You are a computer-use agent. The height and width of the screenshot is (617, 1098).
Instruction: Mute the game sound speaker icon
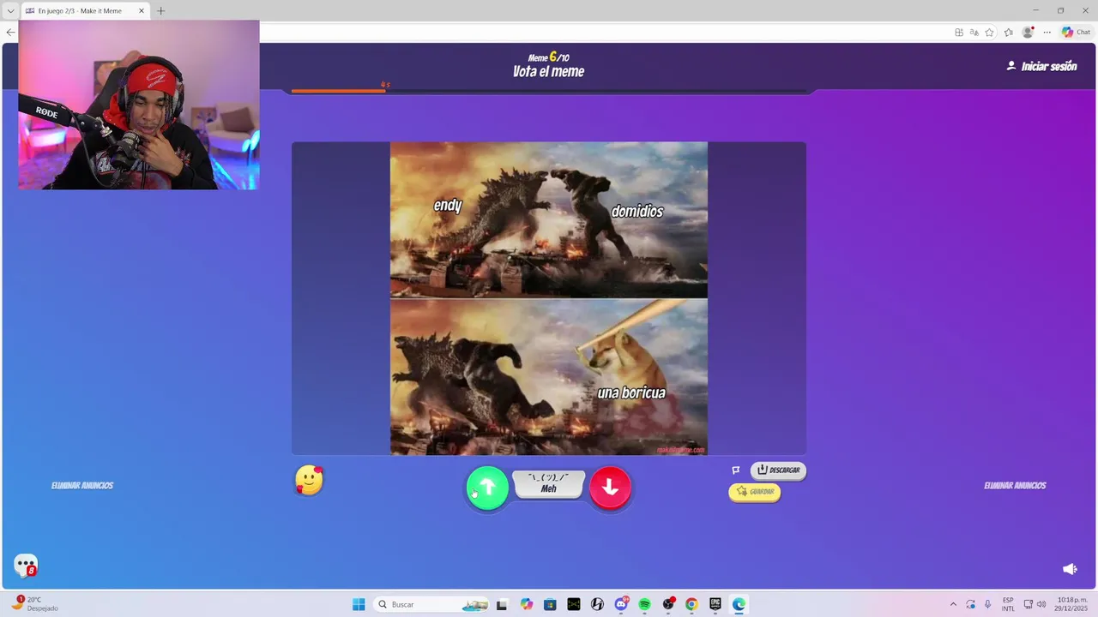(1070, 569)
